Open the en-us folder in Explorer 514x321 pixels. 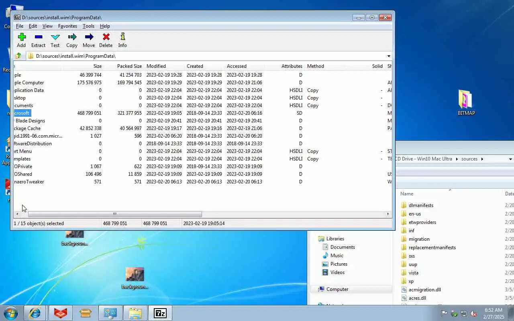(x=415, y=214)
